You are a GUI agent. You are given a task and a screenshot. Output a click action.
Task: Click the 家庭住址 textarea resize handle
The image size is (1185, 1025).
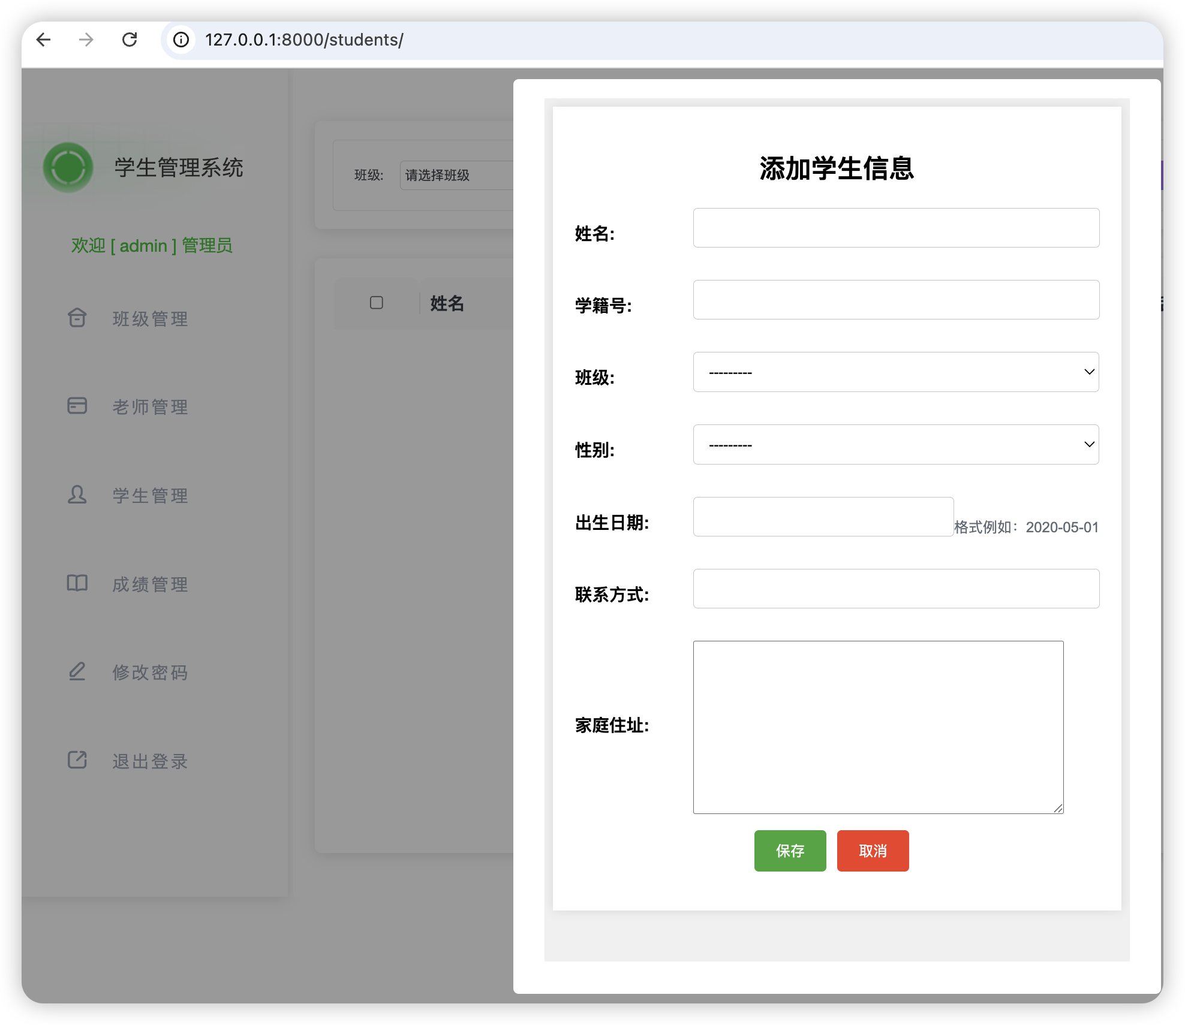tap(1058, 809)
